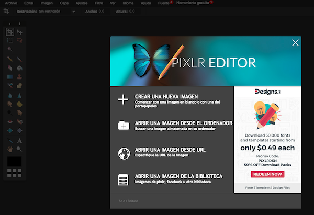The width and height of the screenshot is (314, 215).
Task: Select the Move tool
Action: click(19, 31)
